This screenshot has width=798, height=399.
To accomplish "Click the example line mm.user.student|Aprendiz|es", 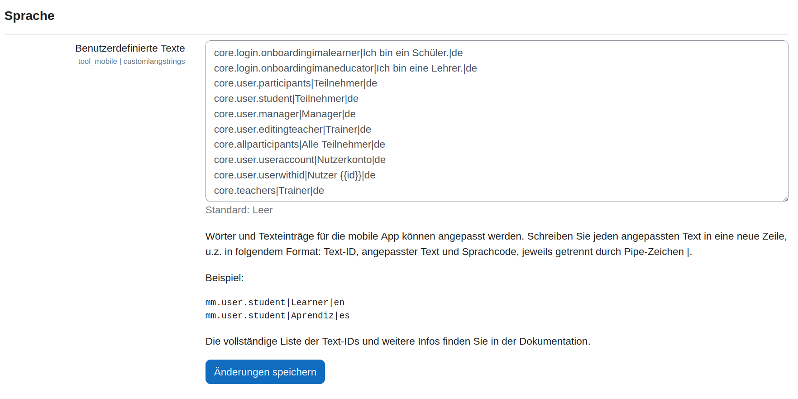I will coord(277,316).
